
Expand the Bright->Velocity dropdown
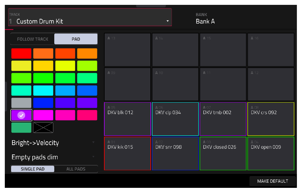click(53, 143)
